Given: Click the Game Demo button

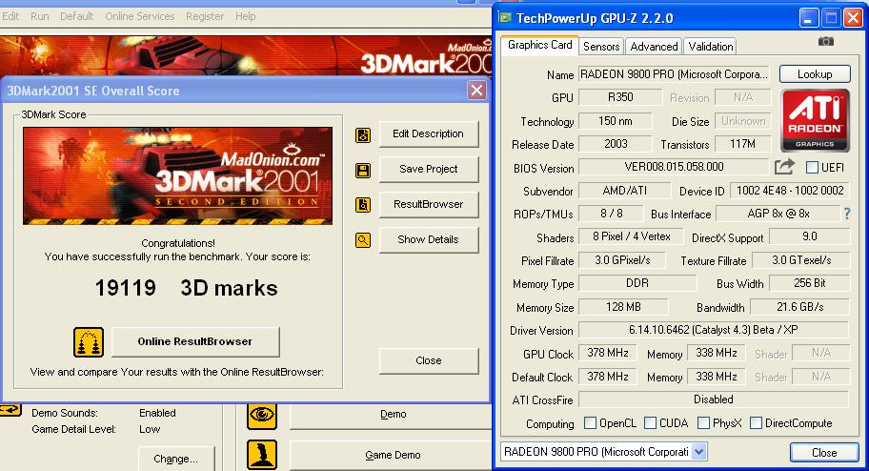Looking at the screenshot, I should [393, 456].
